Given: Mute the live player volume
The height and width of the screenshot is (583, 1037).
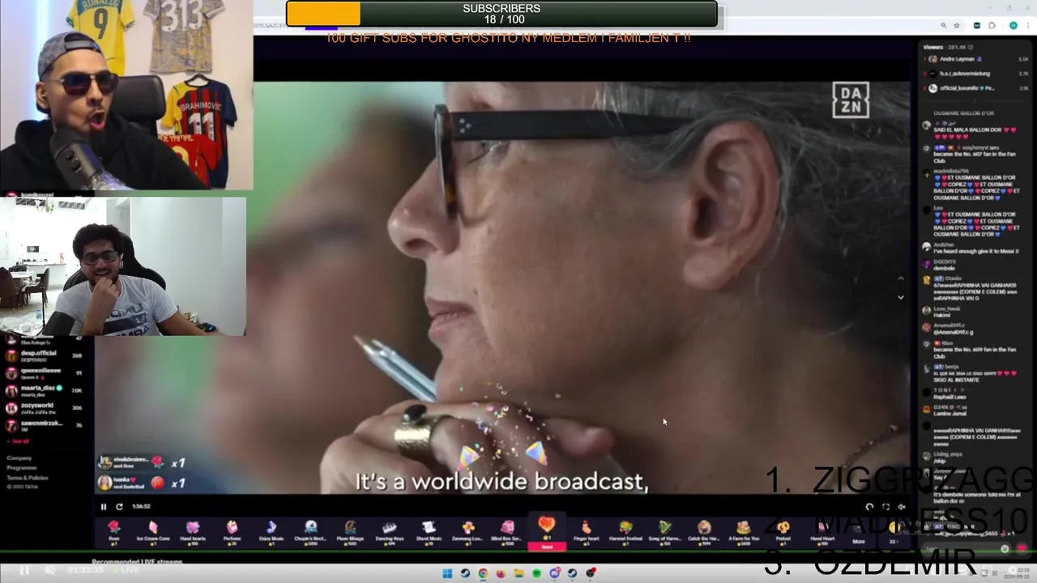Looking at the screenshot, I should (901, 507).
